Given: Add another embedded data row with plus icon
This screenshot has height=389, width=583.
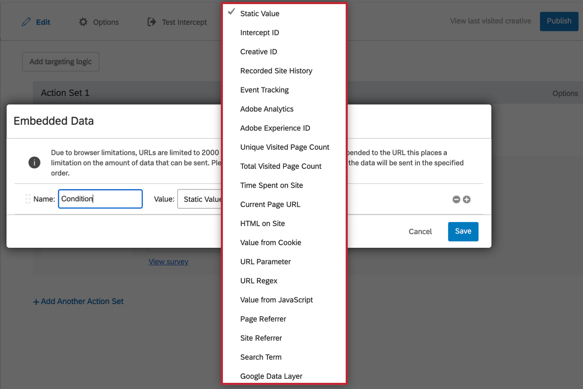Looking at the screenshot, I should click(x=466, y=199).
